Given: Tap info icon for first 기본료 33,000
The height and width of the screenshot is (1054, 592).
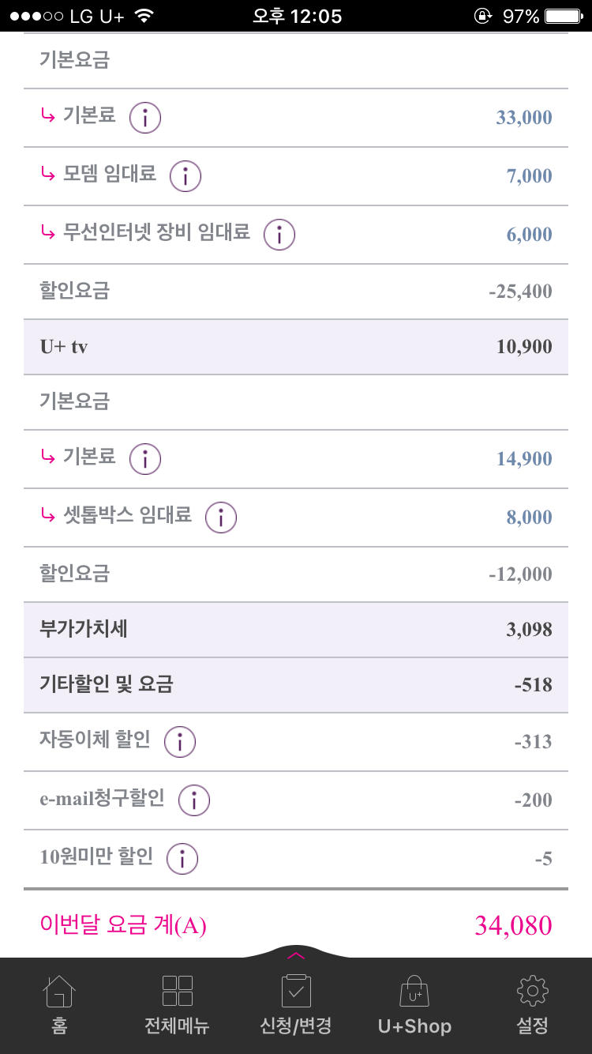Looking at the screenshot, I should pos(145,118).
